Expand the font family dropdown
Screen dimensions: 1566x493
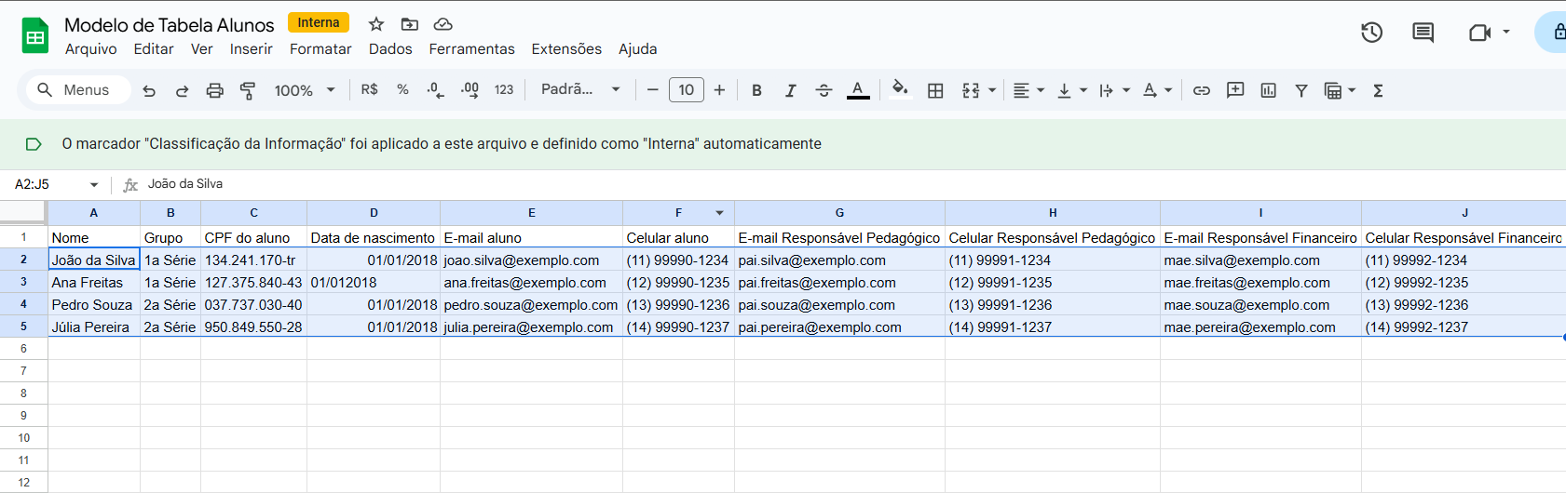pos(580,89)
